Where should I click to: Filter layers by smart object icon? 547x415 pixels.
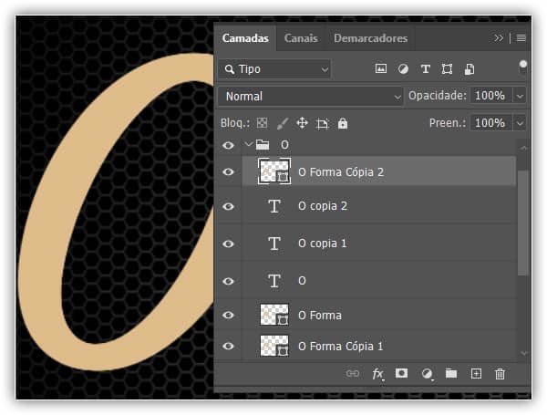tap(470, 69)
